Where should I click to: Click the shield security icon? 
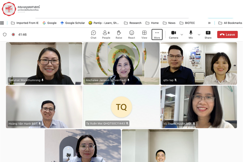[x=5, y=35]
